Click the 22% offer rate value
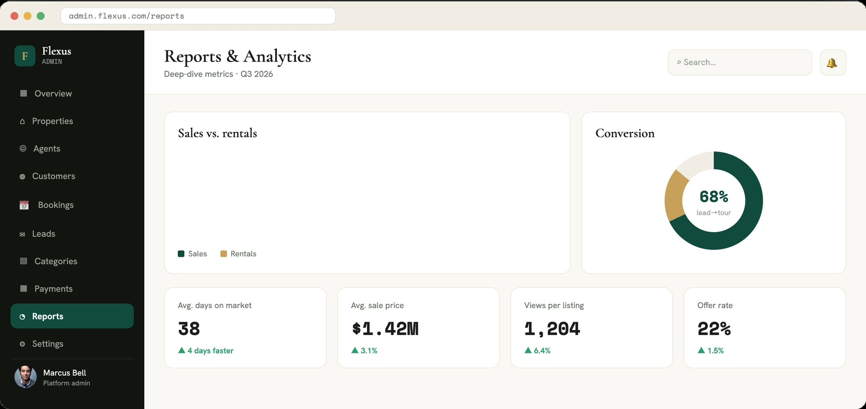866x409 pixels. point(714,329)
